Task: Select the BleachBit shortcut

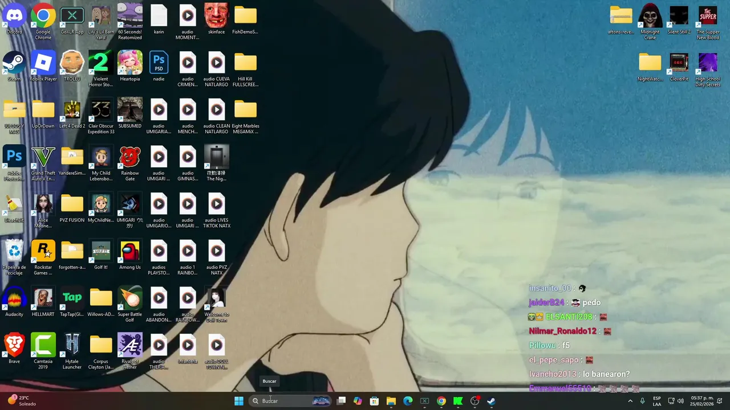Action: pos(14,207)
